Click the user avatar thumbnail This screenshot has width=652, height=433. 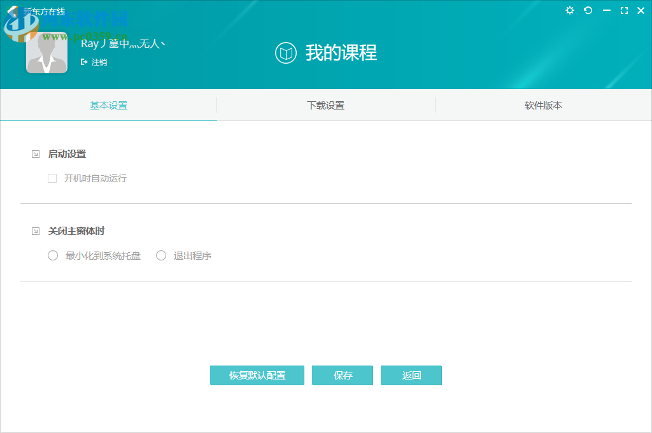(46, 52)
